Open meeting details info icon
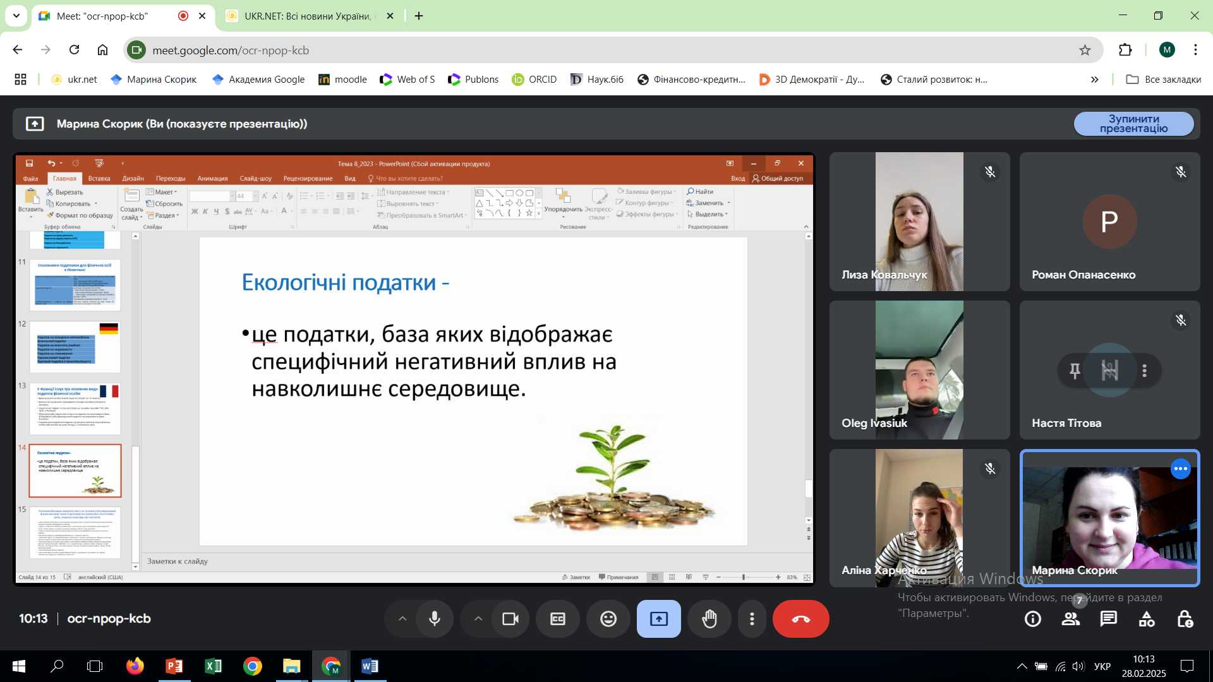The width and height of the screenshot is (1213, 682). (x=1033, y=619)
